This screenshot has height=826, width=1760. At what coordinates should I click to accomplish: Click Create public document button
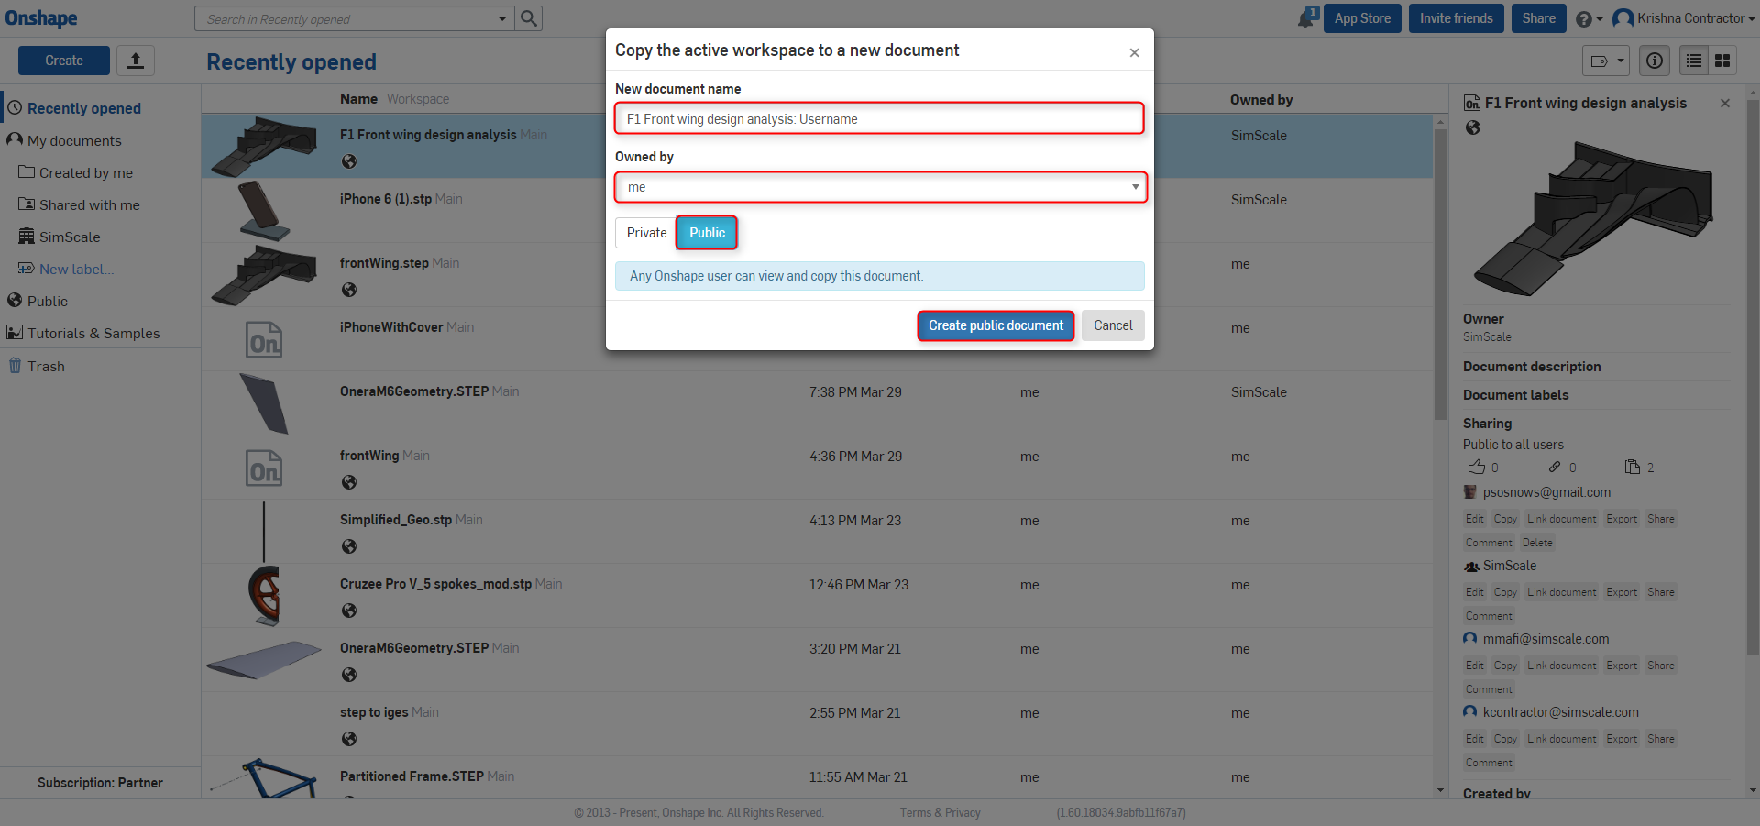click(x=995, y=325)
